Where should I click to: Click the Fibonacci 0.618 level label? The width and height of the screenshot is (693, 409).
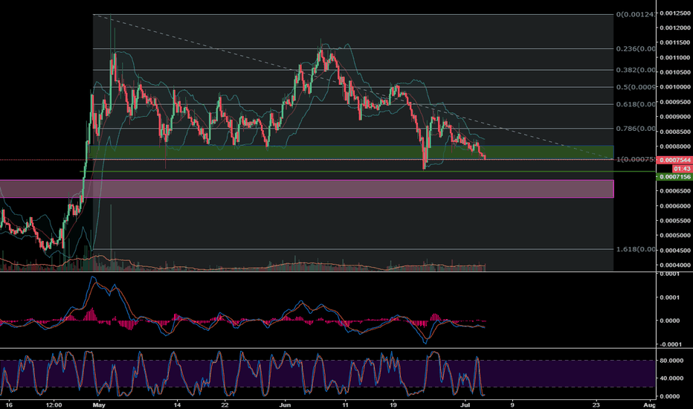click(636, 104)
